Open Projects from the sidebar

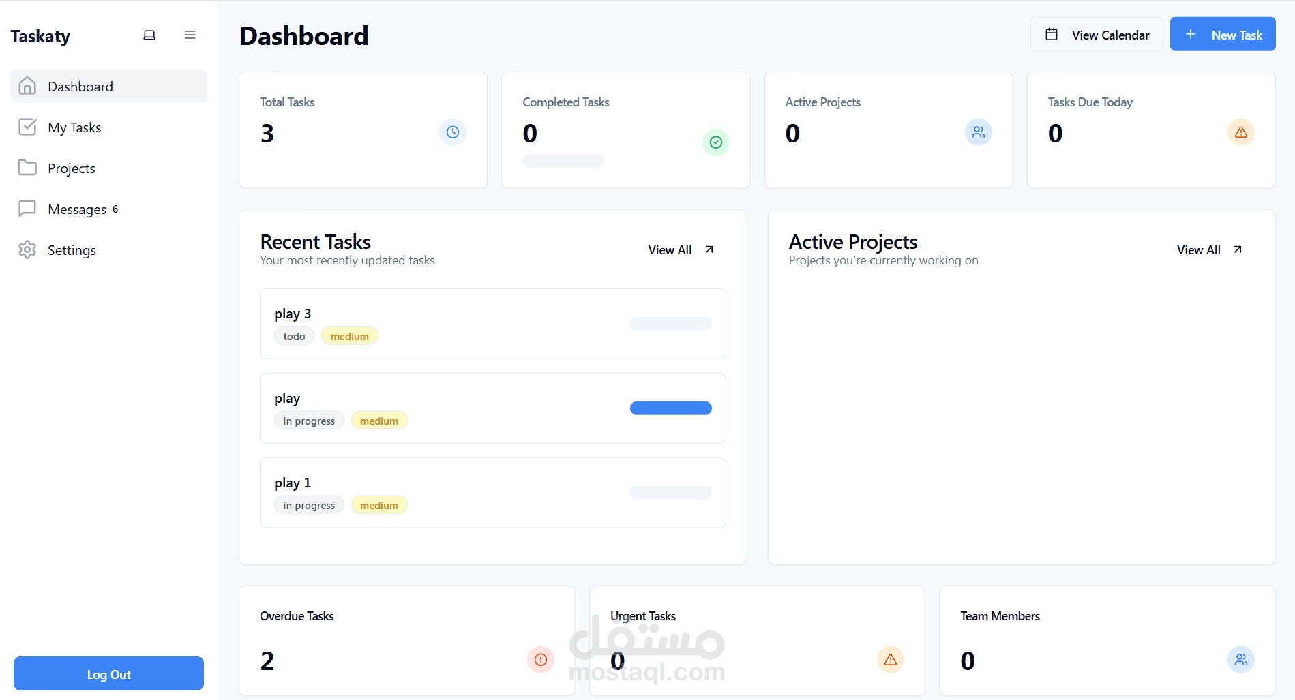click(x=108, y=168)
